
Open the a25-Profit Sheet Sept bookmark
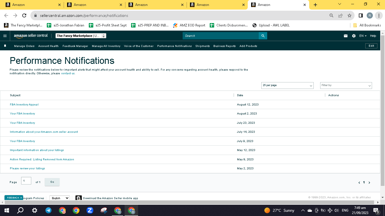(108, 25)
